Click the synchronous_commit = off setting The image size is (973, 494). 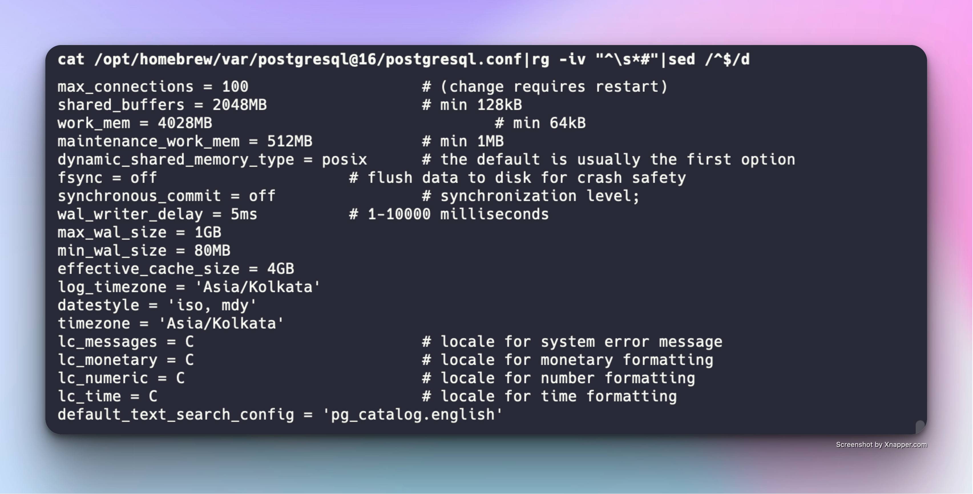[x=167, y=196]
